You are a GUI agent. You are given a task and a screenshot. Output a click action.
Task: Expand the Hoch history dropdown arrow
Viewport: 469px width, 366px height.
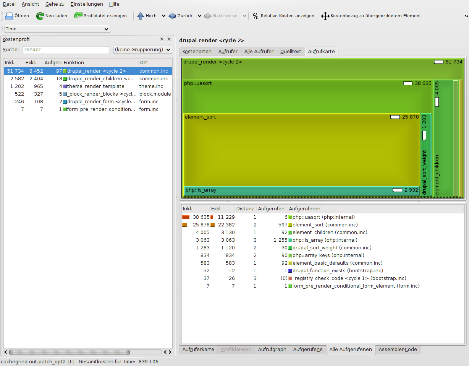click(163, 16)
